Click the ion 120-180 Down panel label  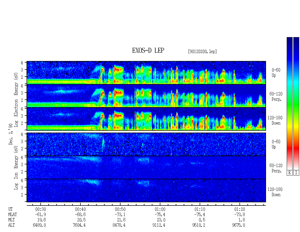(x=275, y=192)
